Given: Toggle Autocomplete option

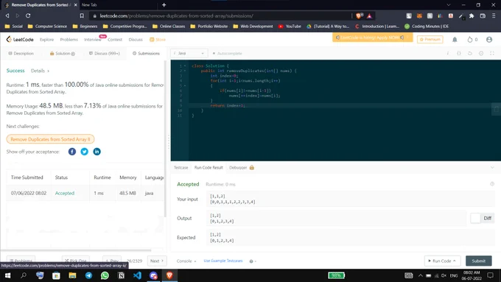Looking at the screenshot, I should tap(227, 53).
